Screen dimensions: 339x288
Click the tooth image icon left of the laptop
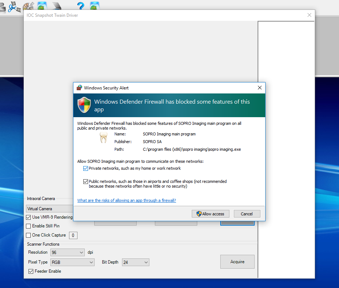tap(42, 6)
